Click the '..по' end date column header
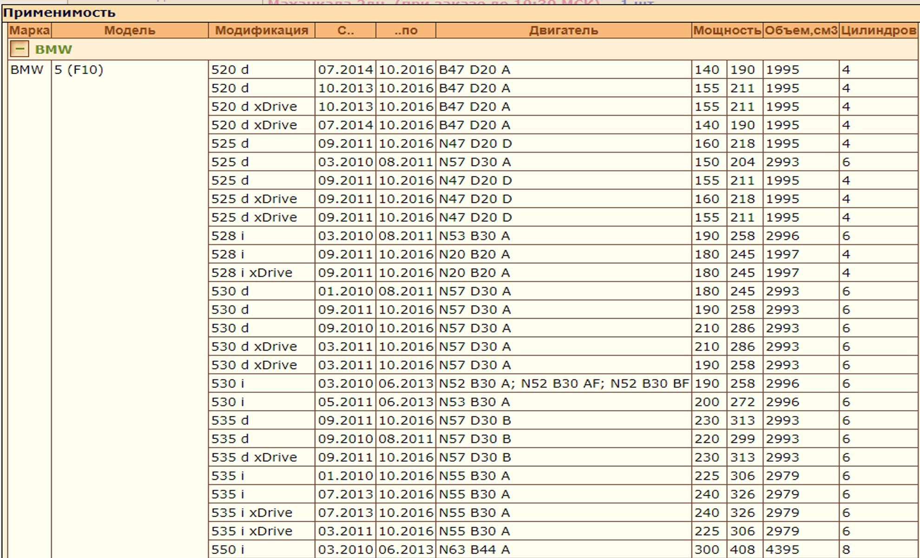 click(406, 30)
